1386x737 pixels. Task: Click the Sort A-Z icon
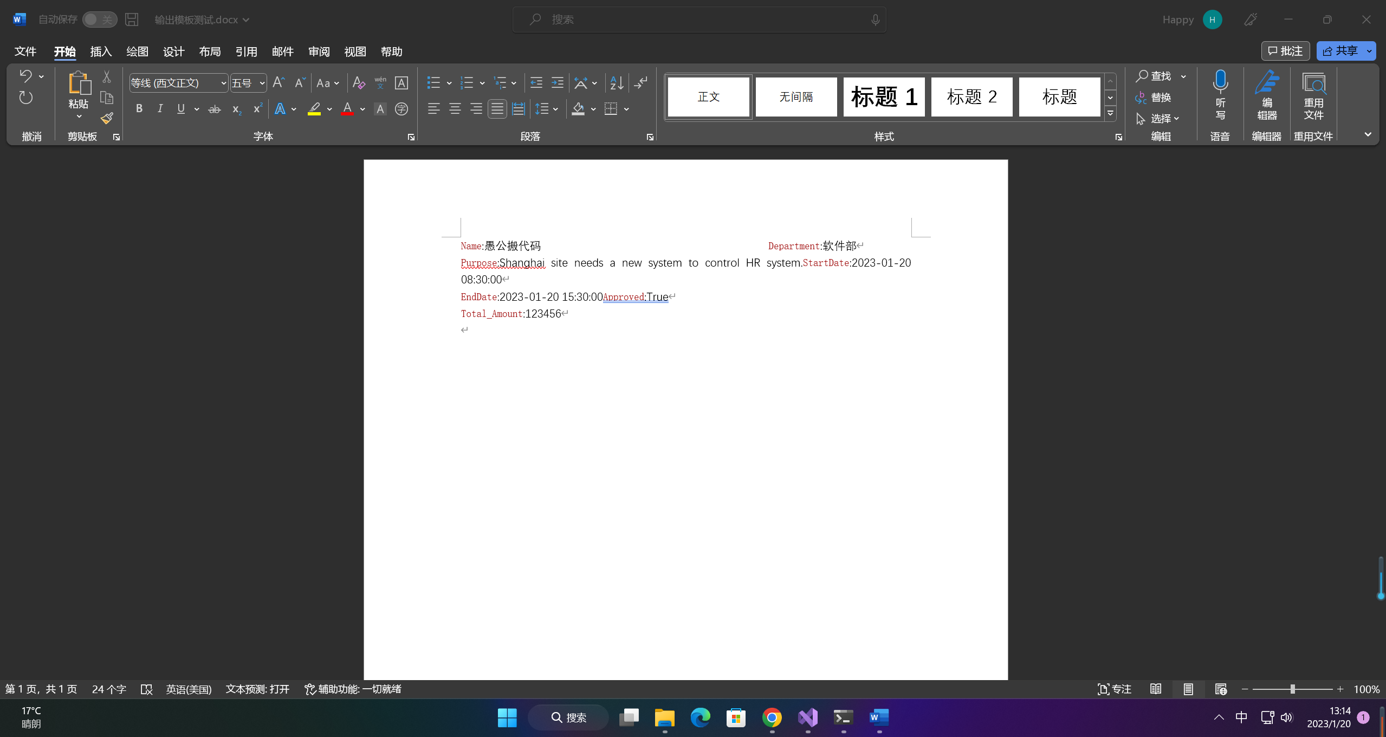point(617,82)
